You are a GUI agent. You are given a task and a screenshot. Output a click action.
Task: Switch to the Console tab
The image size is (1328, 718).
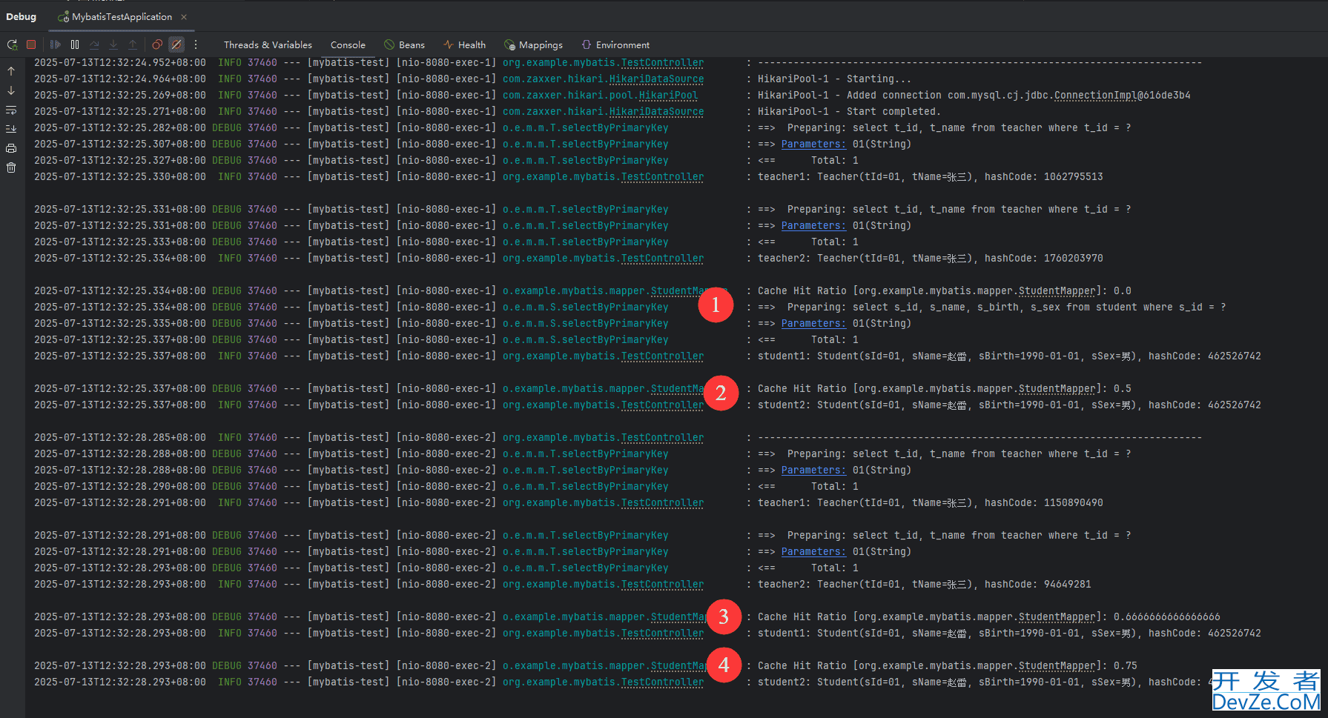[x=348, y=44]
